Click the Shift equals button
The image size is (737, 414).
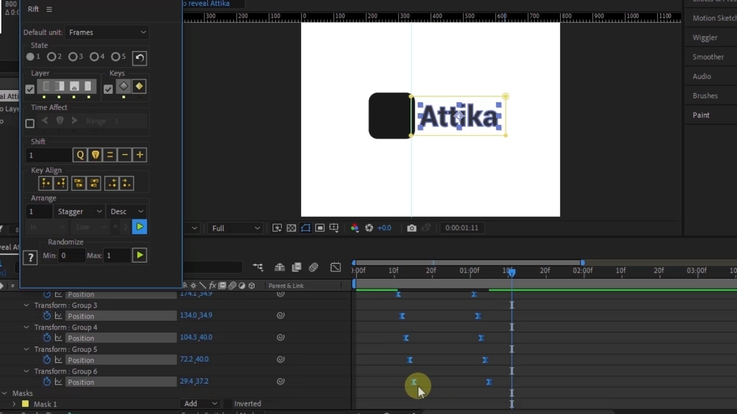click(x=110, y=155)
